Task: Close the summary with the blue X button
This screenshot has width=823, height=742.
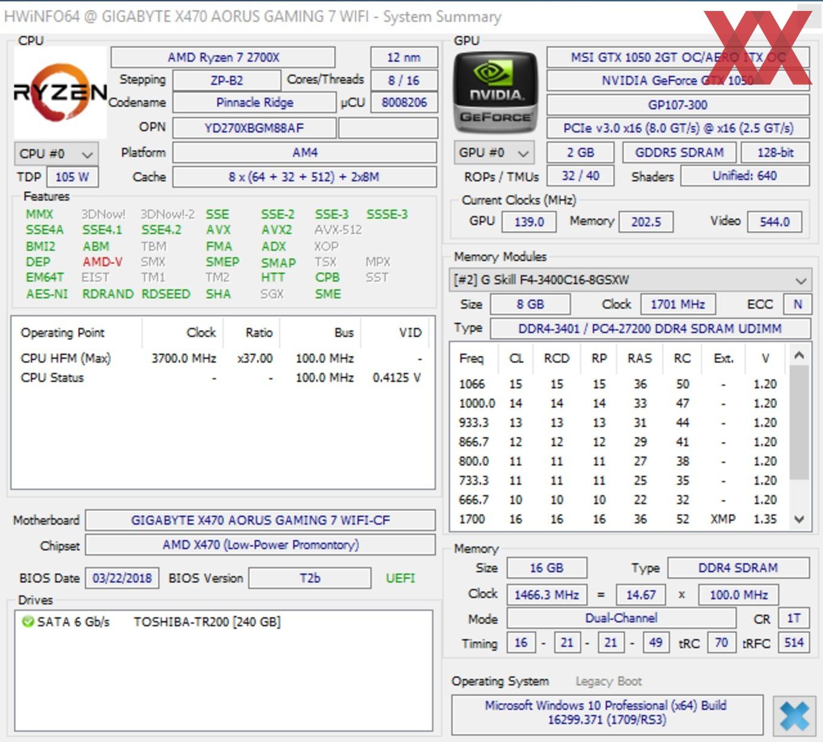Action: [793, 715]
